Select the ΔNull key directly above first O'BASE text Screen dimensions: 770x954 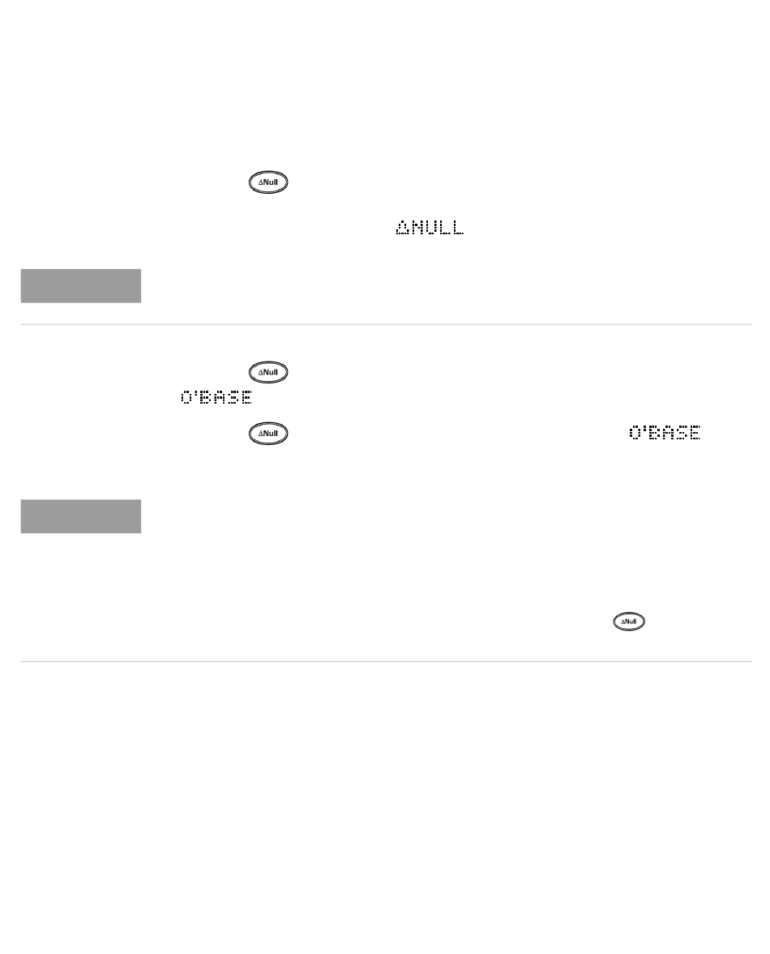pyautogui.click(x=268, y=372)
